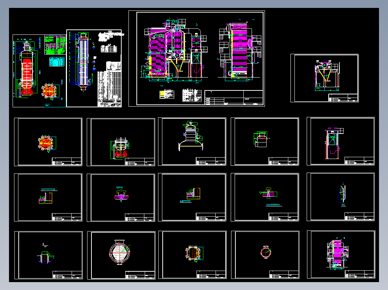Select the isolated sheet with yellow hopper funnel
Screen dimensions: 388x290
324,78
